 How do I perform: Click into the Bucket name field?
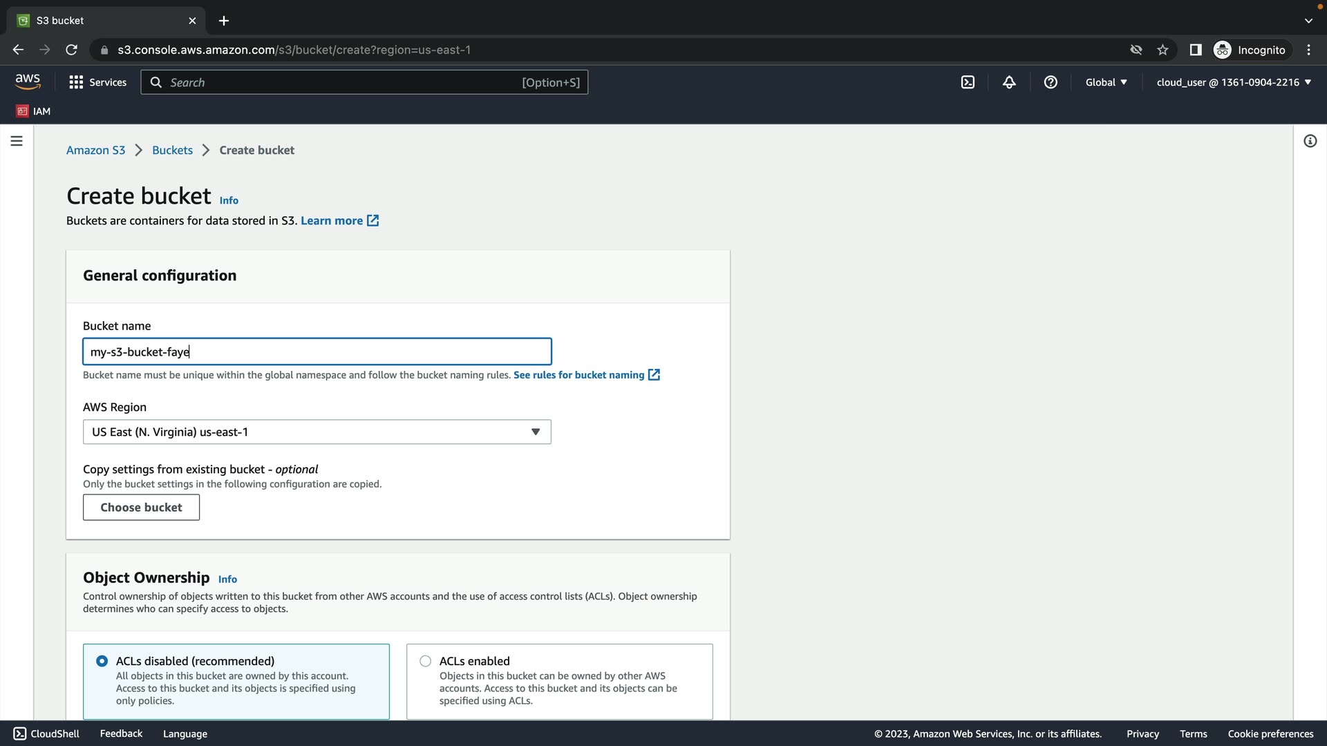point(317,352)
